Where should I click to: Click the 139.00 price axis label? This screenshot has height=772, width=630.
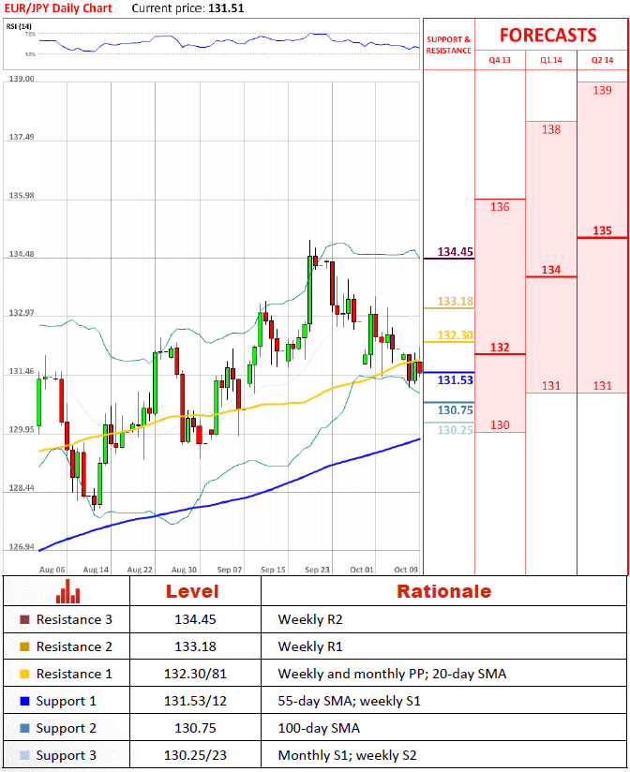22,79
